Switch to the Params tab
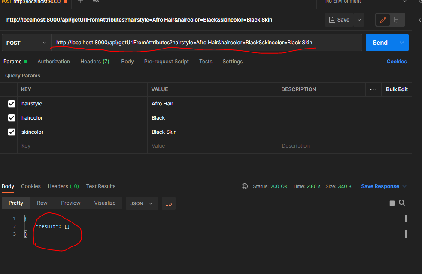422x274 pixels. tap(15, 62)
